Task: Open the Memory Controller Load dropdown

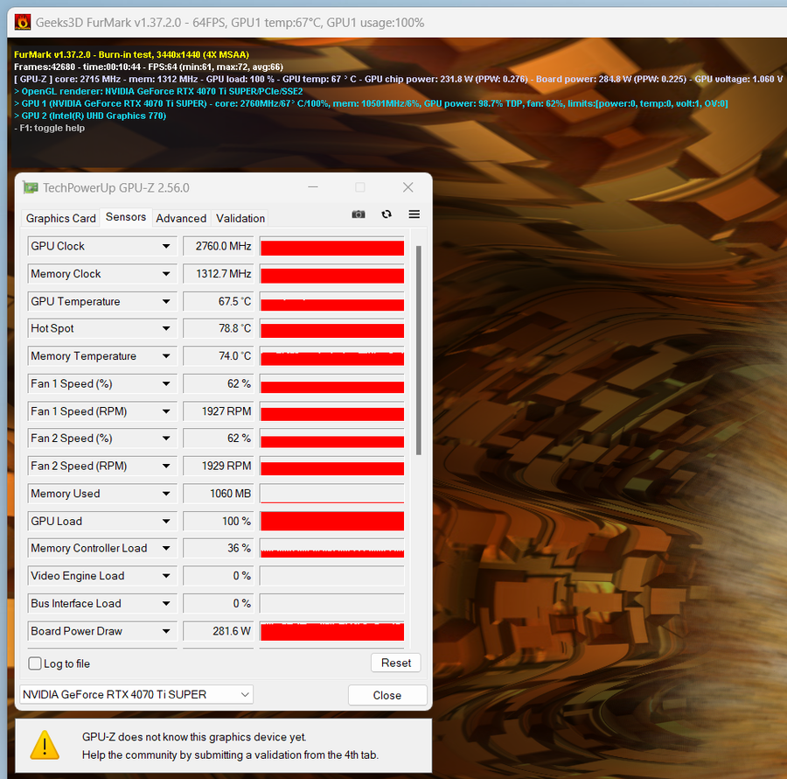Action: [166, 549]
